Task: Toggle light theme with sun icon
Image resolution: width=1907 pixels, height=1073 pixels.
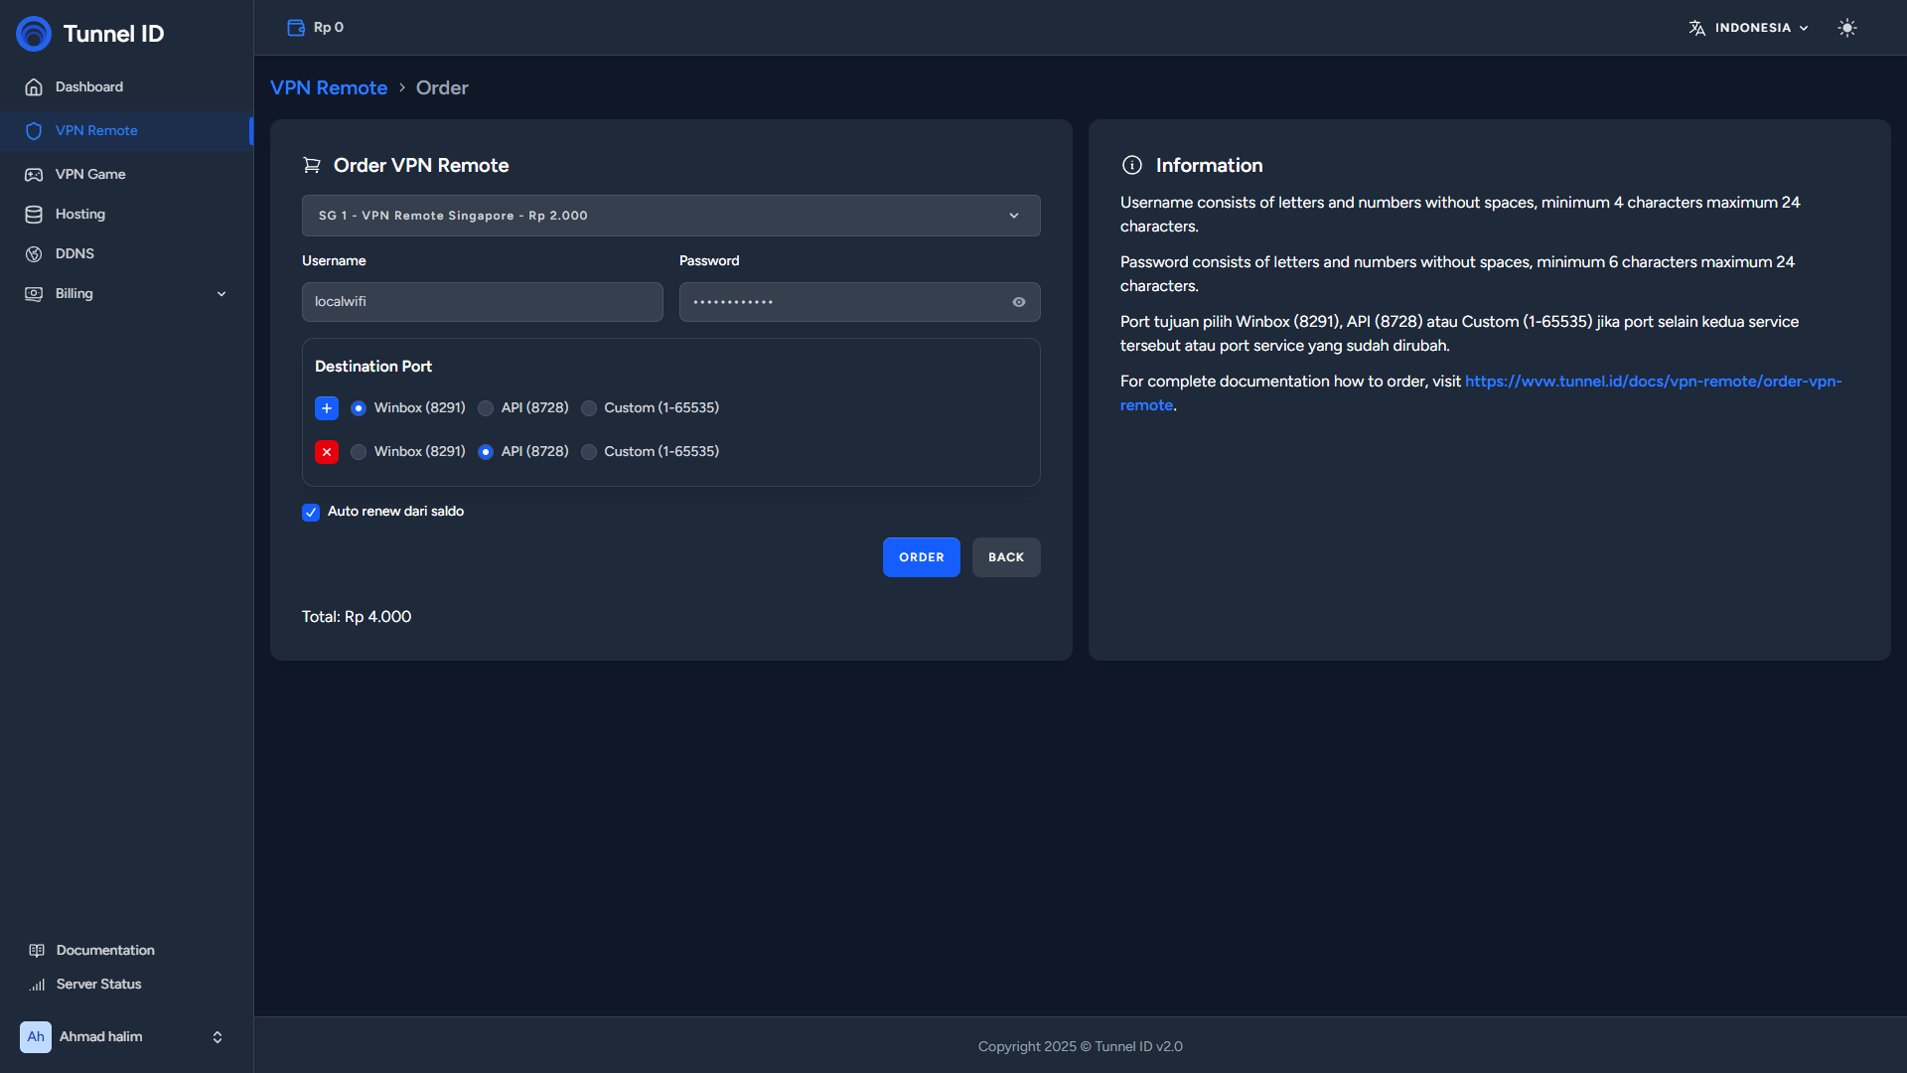Action: point(1846,28)
